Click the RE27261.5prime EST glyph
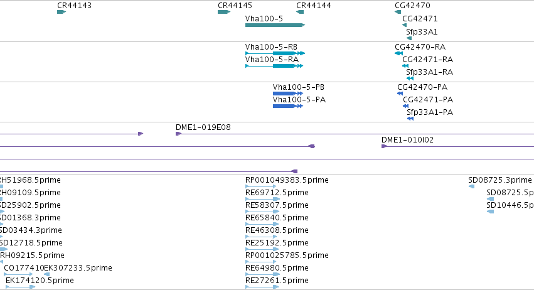The height and width of the screenshot is (290, 534). click(x=262, y=287)
